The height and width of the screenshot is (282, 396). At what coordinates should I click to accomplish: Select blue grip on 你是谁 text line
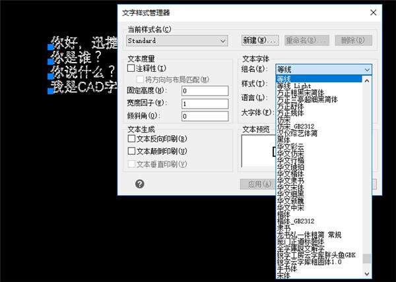[x=51, y=61]
